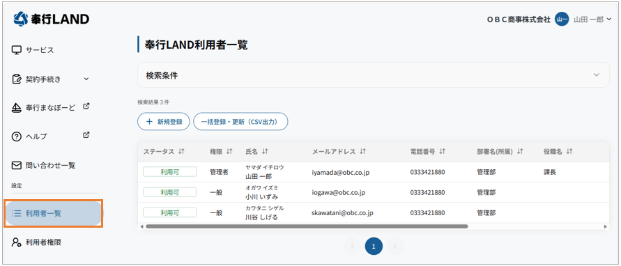Open 問い合わせ一覧 in the sidebar
The width and height of the screenshot is (621, 266).
[x=50, y=166]
